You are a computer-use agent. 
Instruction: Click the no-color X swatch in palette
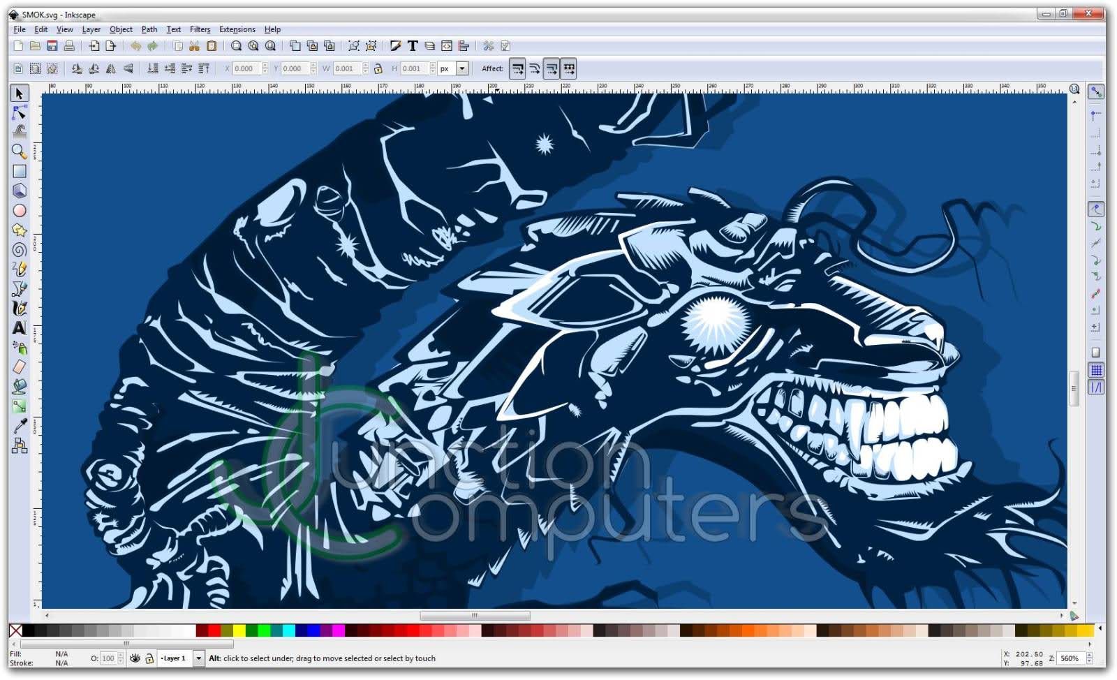click(x=15, y=631)
